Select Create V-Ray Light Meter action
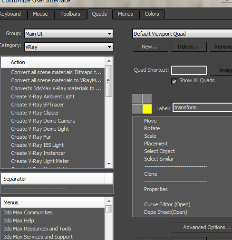232x240 pixels. (x=40, y=161)
